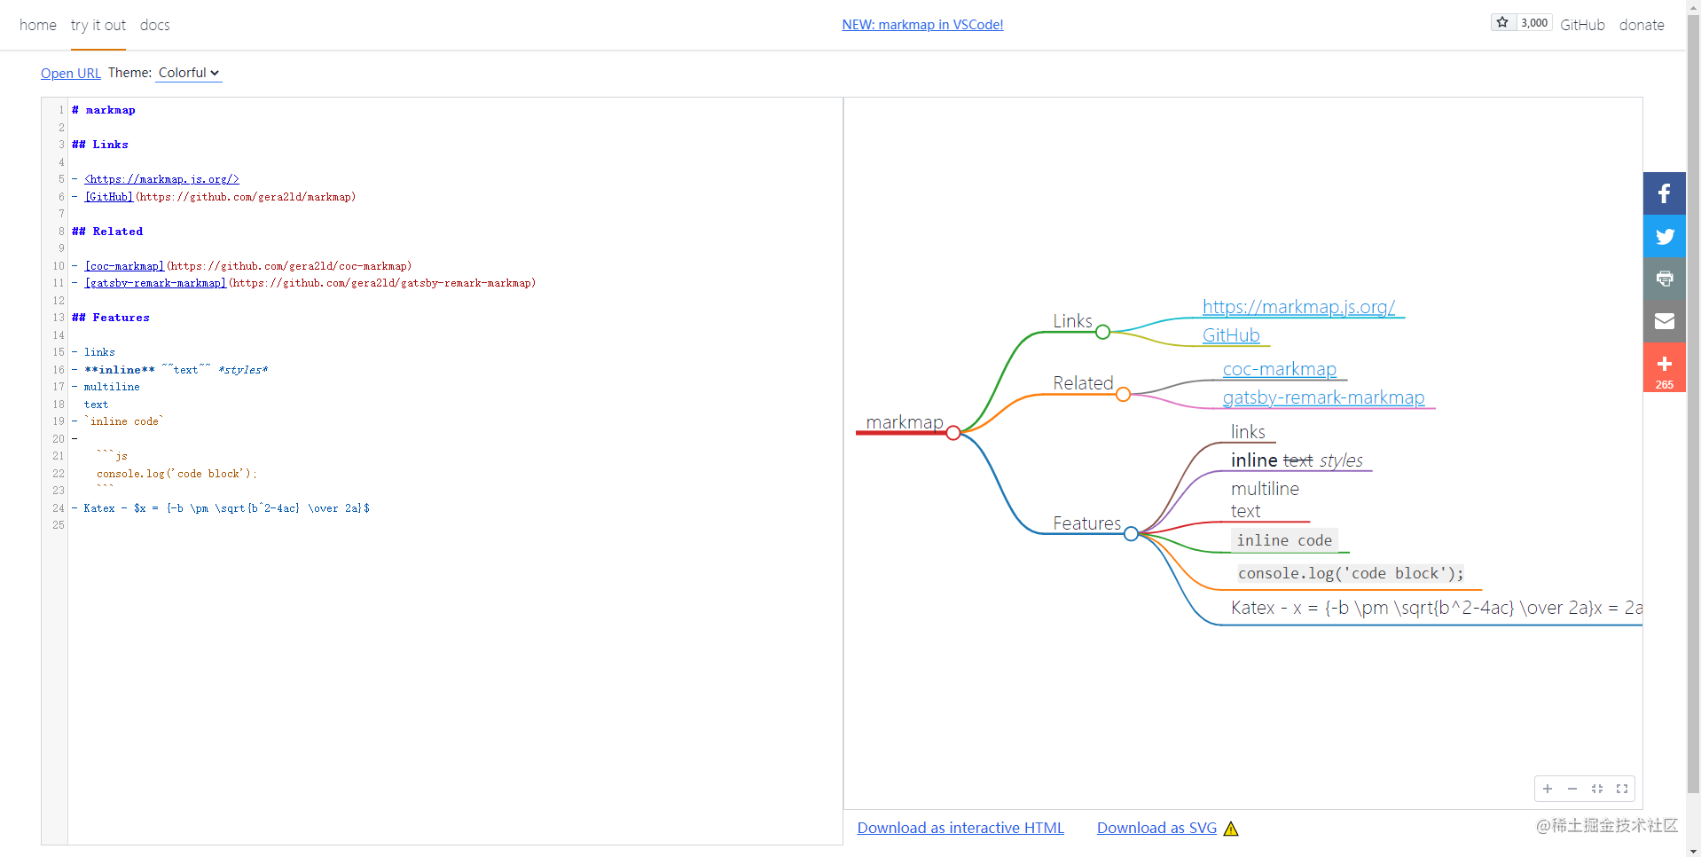Click the Open URL link
The image size is (1701, 857).
[x=70, y=73]
